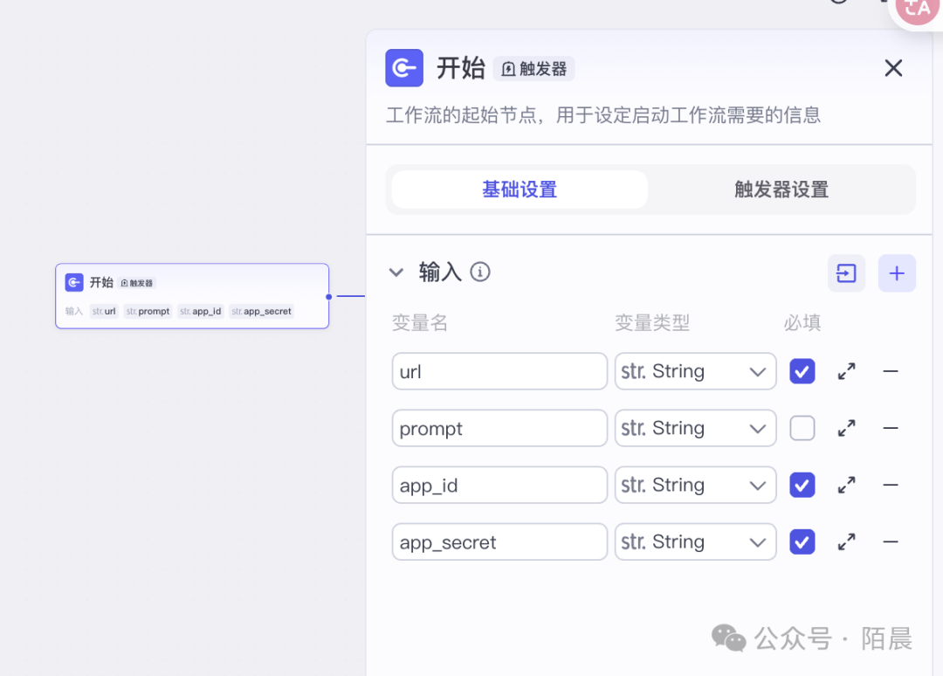Click the str.url tag on canvas node
Viewport: 943px width, 676px height.
(x=104, y=311)
